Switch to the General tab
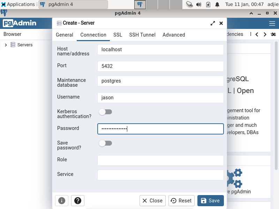 coord(65,35)
